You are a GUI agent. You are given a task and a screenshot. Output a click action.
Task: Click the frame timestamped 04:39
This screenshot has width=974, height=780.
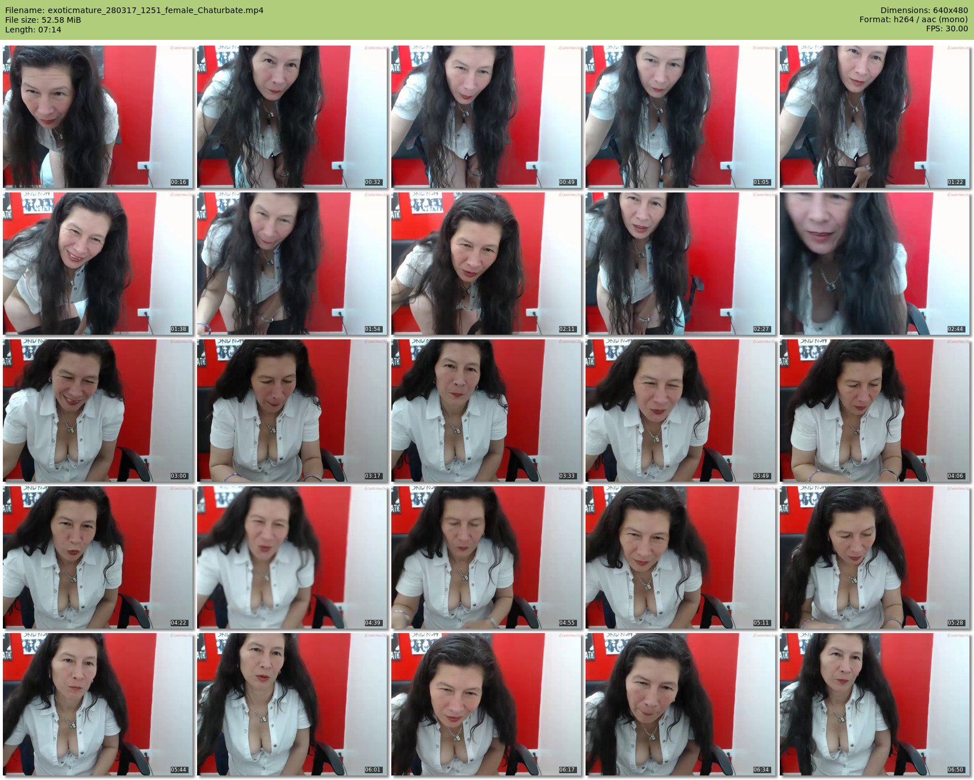point(292,557)
